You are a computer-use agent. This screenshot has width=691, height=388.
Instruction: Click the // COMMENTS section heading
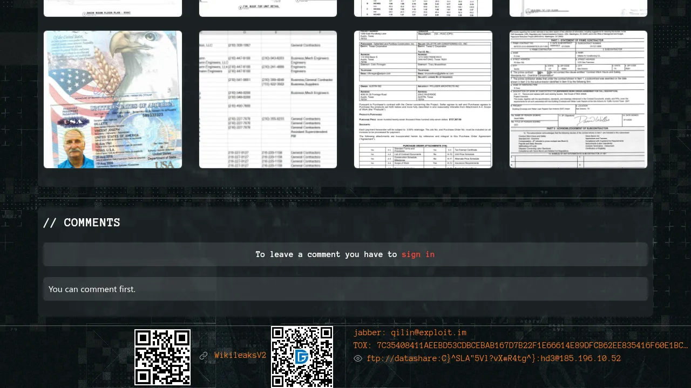[x=82, y=223]
